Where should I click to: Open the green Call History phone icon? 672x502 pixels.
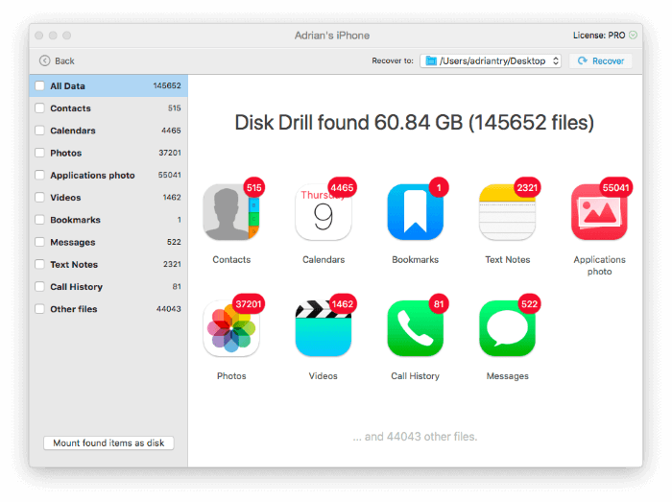[415, 328]
